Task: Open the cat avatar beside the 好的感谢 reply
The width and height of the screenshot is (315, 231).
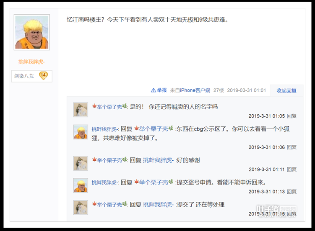Action: point(81,163)
